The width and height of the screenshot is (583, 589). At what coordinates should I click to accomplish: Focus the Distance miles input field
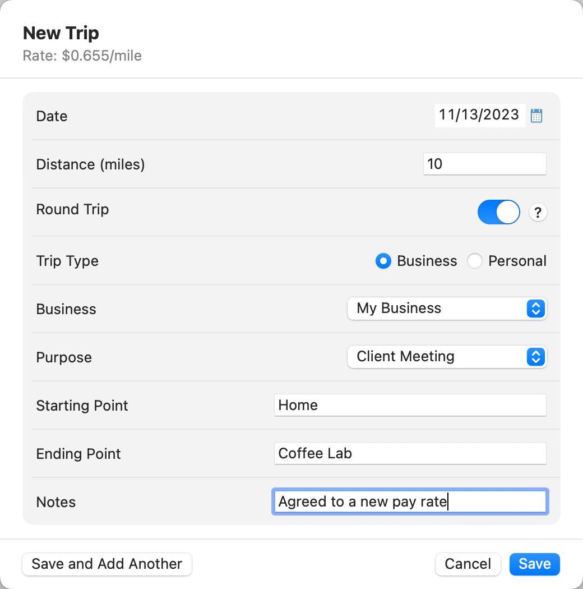[484, 164]
